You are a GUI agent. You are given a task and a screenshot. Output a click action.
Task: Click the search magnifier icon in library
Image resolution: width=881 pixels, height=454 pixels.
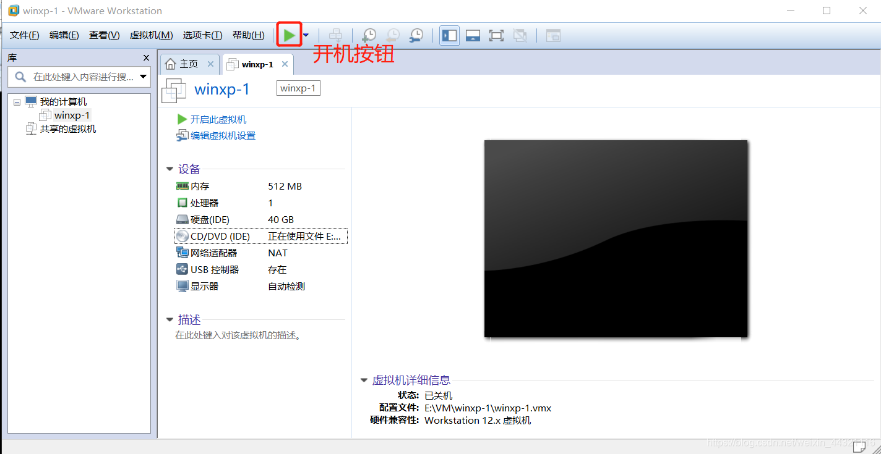(x=20, y=77)
